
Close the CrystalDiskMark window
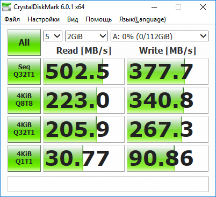pos(203,7)
